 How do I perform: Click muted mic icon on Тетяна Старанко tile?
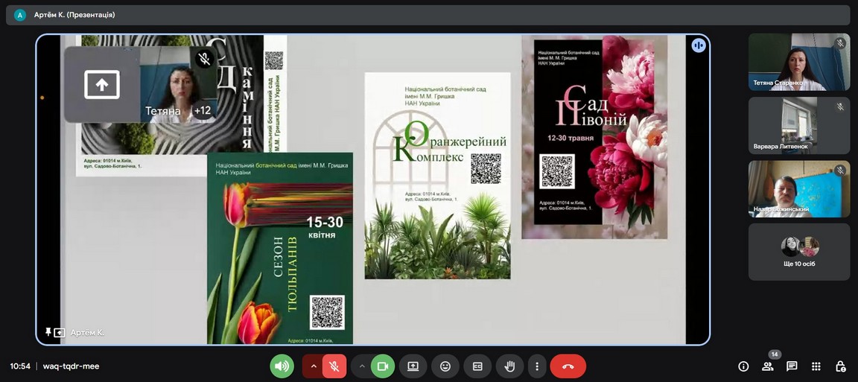(x=840, y=43)
